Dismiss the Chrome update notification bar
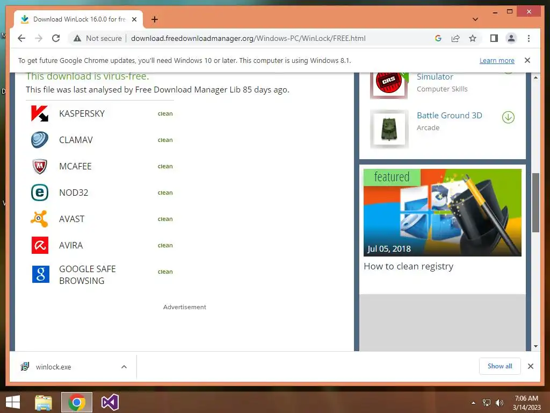Image resolution: width=550 pixels, height=413 pixels. [x=527, y=60]
